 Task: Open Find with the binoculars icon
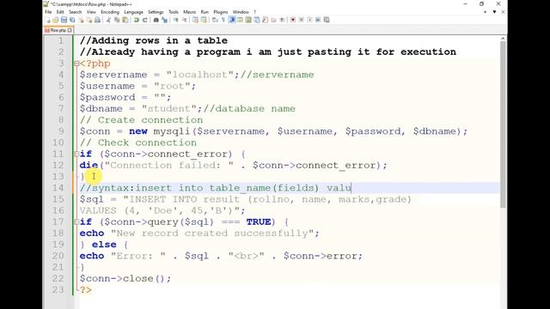coord(156,20)
